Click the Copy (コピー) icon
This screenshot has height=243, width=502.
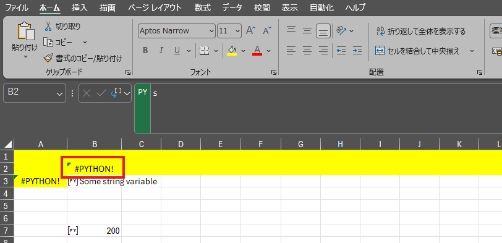[48, 42]
